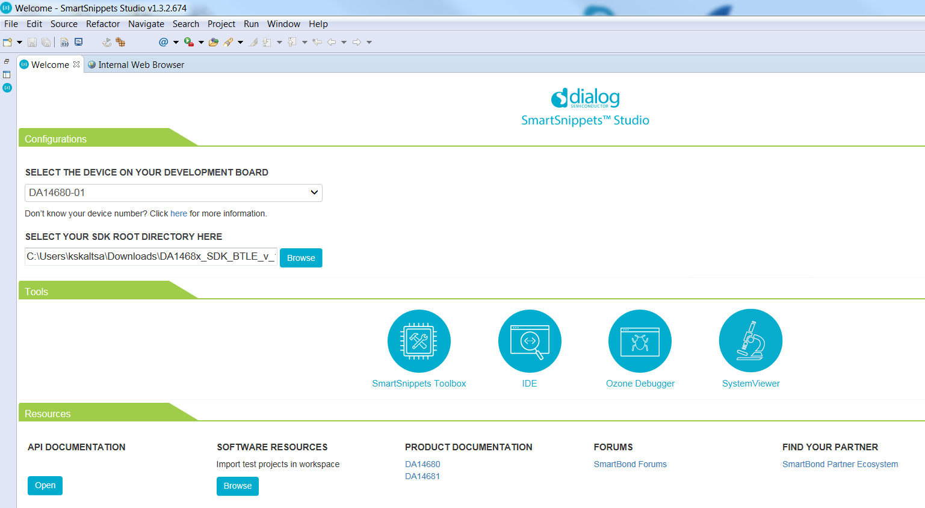The image size is (925, 508).
Task: Expand the Run toolbox dropdown arrow
Action: 201,42
